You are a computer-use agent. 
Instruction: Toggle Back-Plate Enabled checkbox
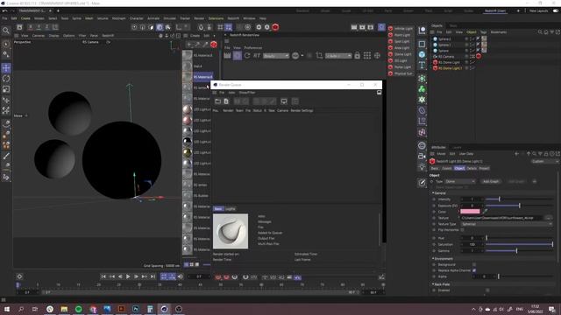487,290
